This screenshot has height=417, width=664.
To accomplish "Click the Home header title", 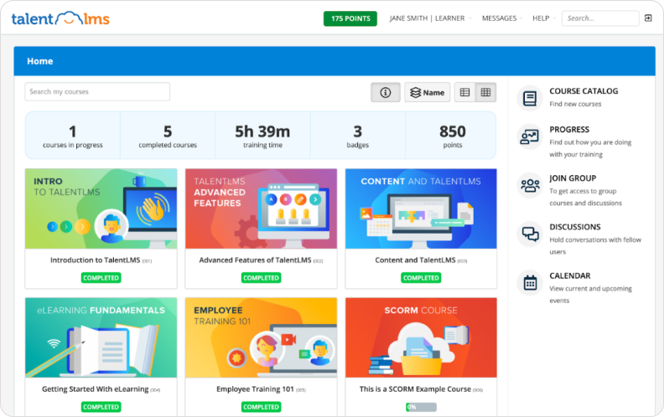I will point(40,61).
